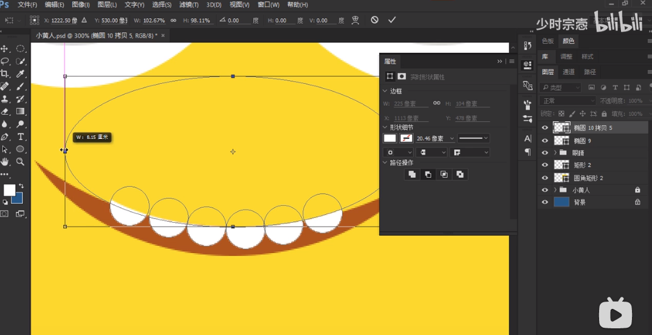This screenshot has width=652, height=335.
Task: Click the white fill color swatch in Properties
Action: [389, 138]
